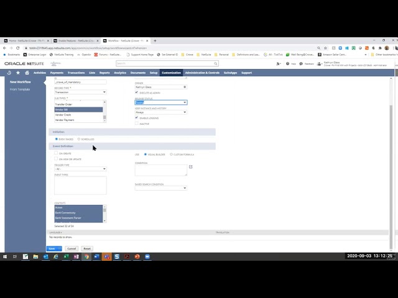Click the search magnifier in the NetSuite search box
The height and width of the screenshot is (298, 398).
215,63
